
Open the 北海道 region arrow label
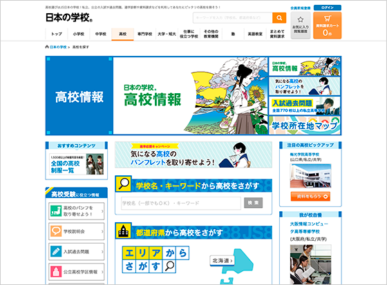point(223,261)
